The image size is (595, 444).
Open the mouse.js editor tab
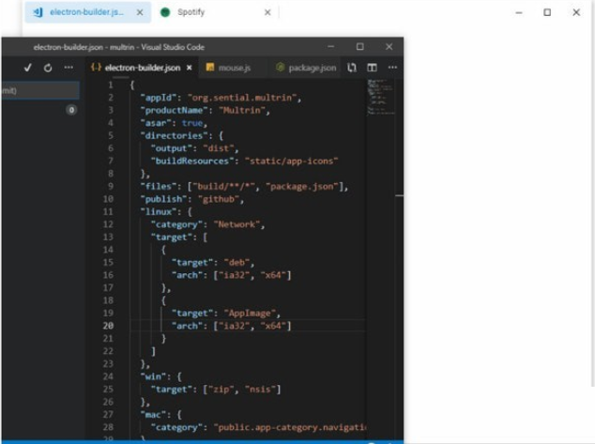234,68
